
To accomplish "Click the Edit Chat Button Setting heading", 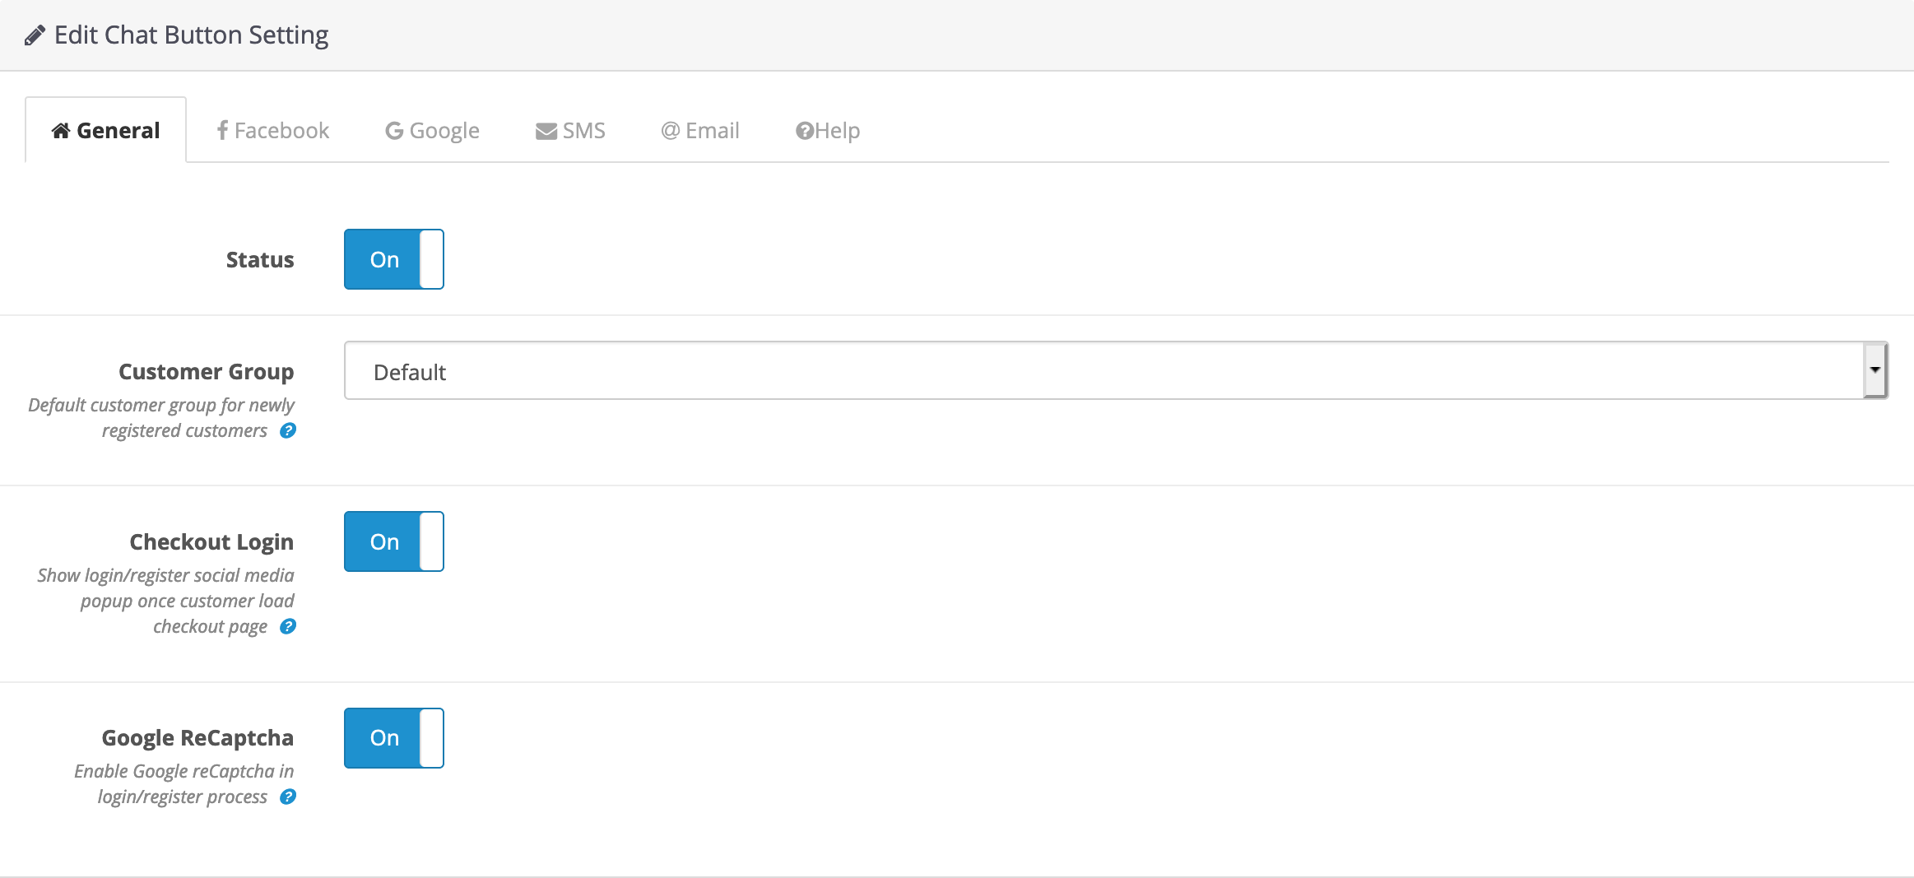I will point(191,35).
